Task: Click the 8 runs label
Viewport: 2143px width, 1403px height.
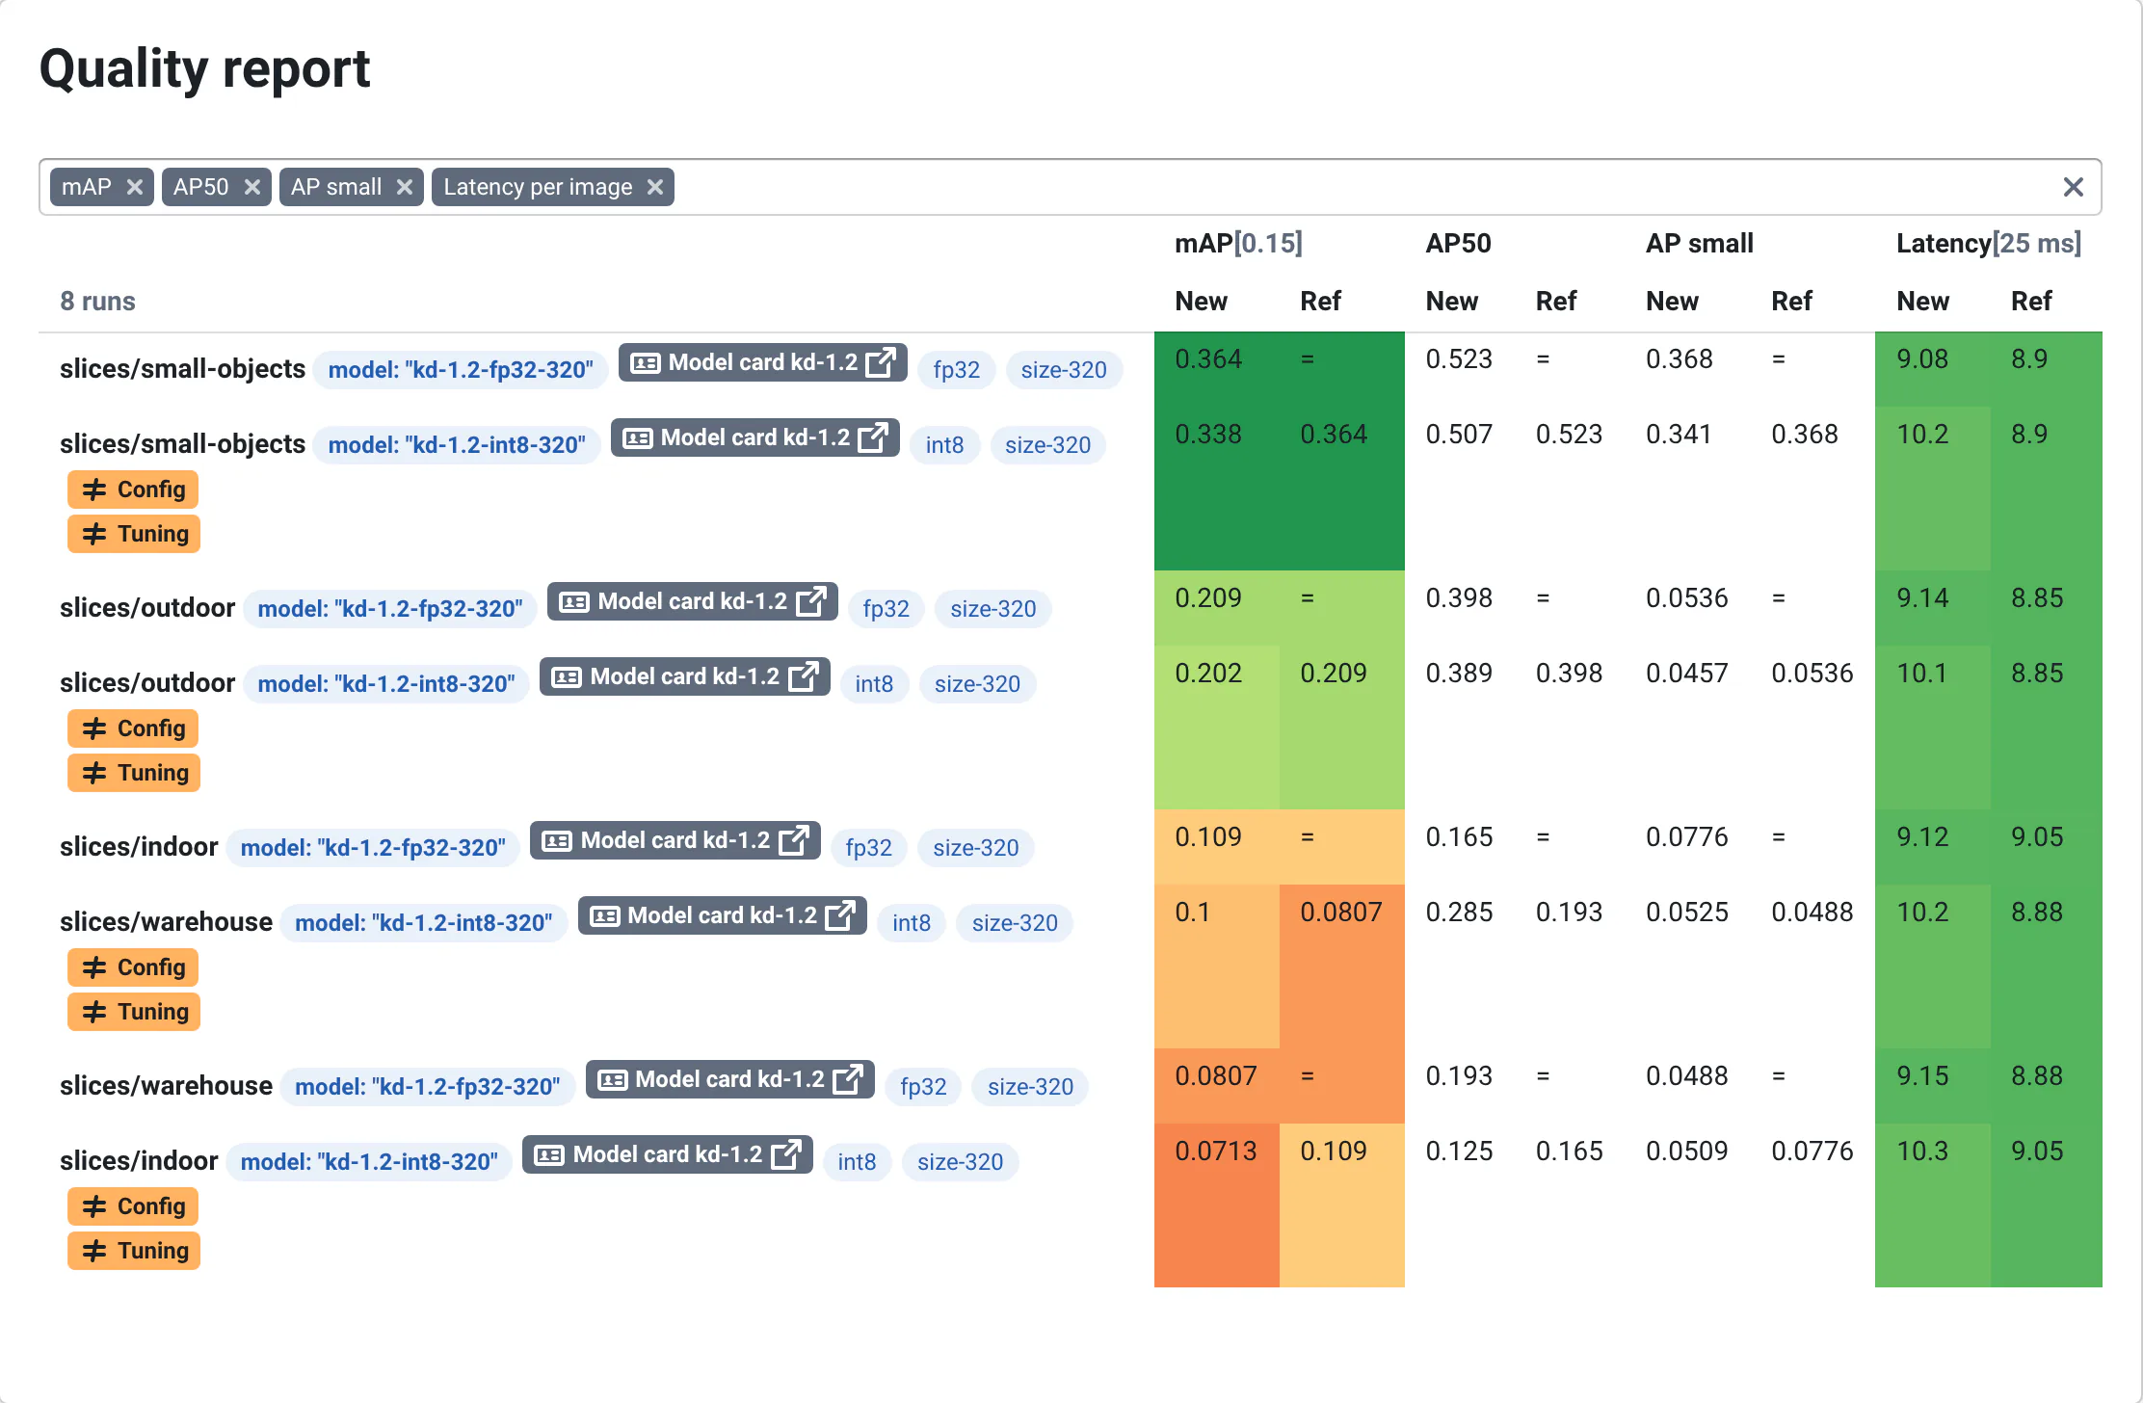Action: pos(97,302)
